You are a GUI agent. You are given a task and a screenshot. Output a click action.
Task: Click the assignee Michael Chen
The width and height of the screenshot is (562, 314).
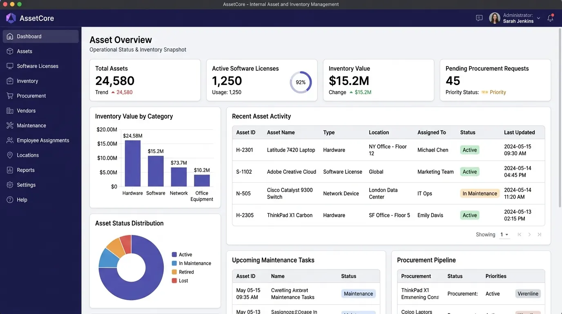(x=433, y=150)
